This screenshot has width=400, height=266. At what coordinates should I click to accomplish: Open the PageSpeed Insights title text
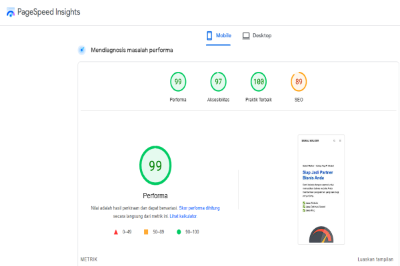(49, 12)
